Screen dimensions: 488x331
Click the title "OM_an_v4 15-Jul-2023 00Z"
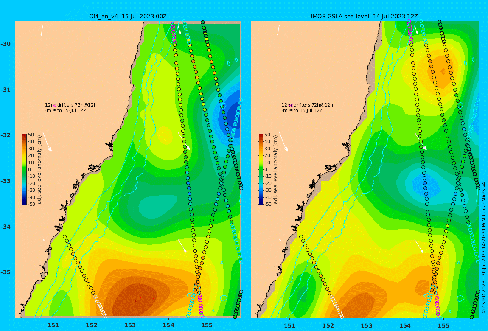click(x=128, y=17)
